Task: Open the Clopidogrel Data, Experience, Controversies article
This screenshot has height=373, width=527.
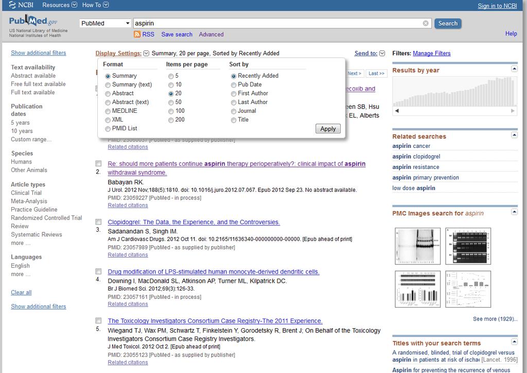Action: 194,222
